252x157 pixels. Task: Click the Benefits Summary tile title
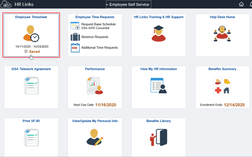point(222,69)
